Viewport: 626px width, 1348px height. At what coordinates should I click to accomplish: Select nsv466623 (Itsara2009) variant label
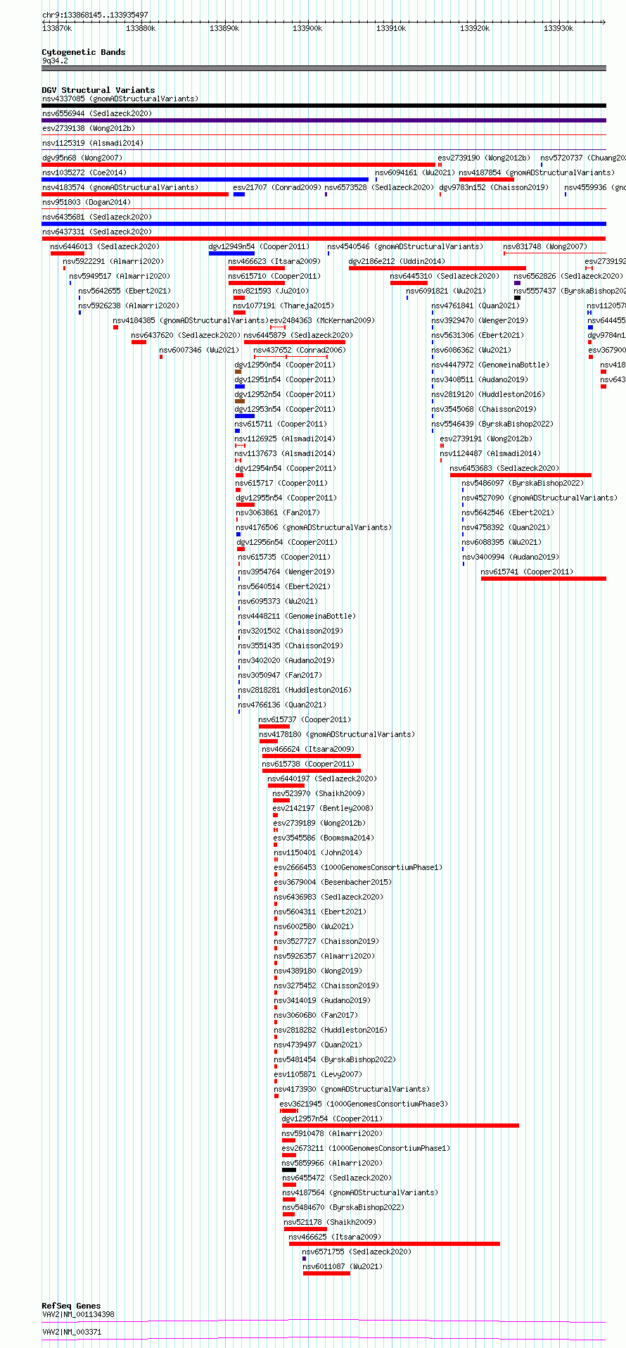(274, 261)
